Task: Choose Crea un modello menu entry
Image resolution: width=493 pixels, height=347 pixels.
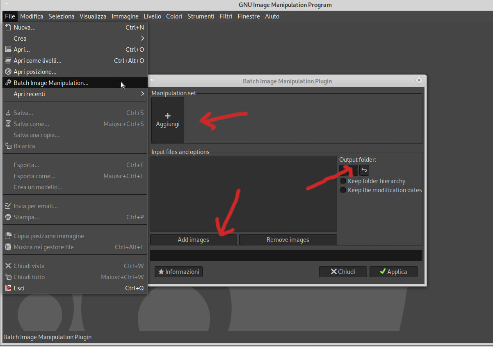Action: coord(75,187)
